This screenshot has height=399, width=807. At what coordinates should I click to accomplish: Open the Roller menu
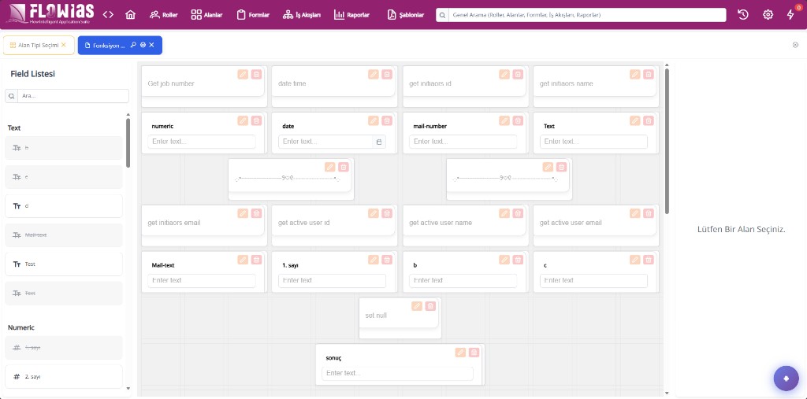pyautogui.click(x=163, y=15)
